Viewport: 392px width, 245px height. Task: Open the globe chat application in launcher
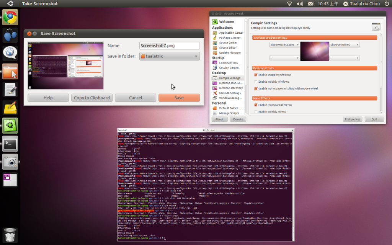(x=10, y=53)
